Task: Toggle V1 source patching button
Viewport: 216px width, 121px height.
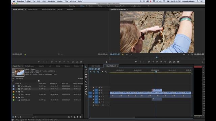Action: tap(90, 93)
